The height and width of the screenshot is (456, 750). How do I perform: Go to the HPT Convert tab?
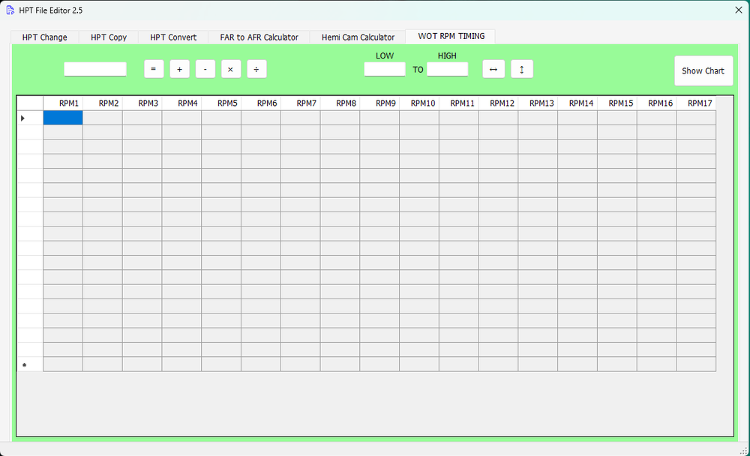[x=173, y=37]
